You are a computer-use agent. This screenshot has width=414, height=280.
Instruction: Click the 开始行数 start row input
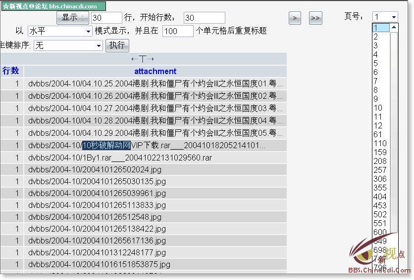tap(204, 18)
